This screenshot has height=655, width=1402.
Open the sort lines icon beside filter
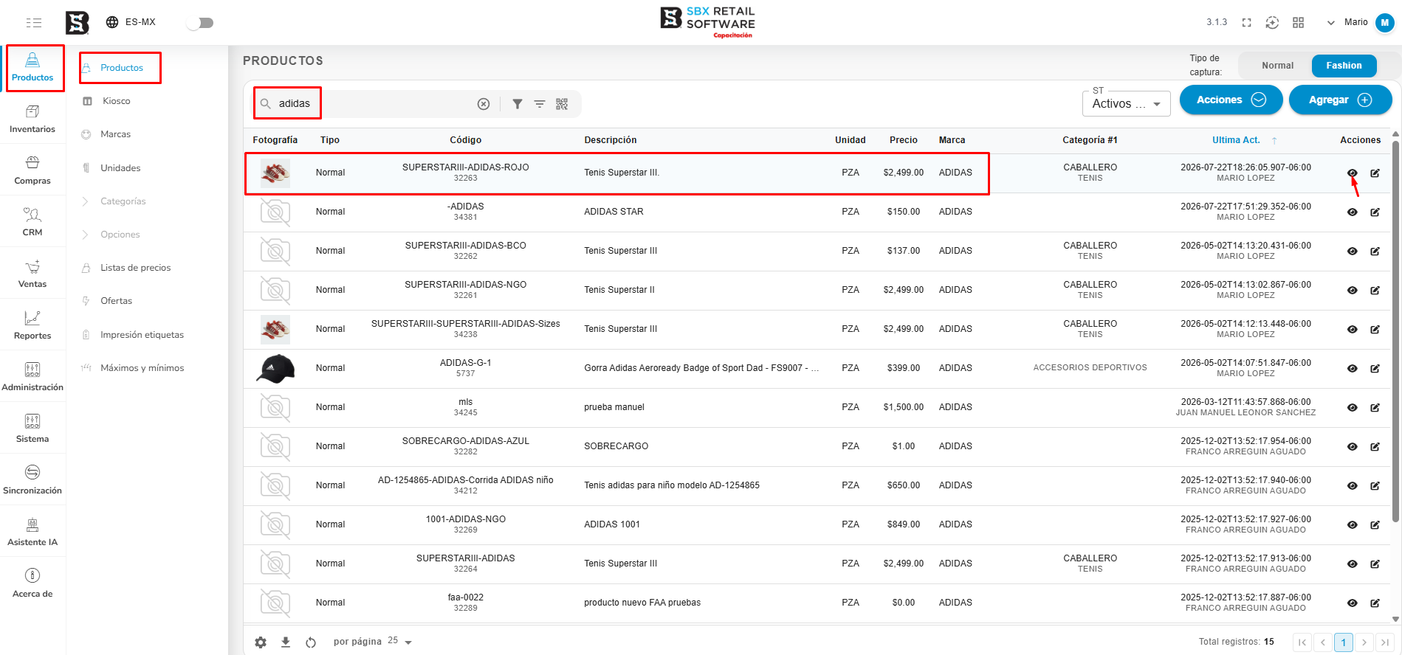point(540,104)
